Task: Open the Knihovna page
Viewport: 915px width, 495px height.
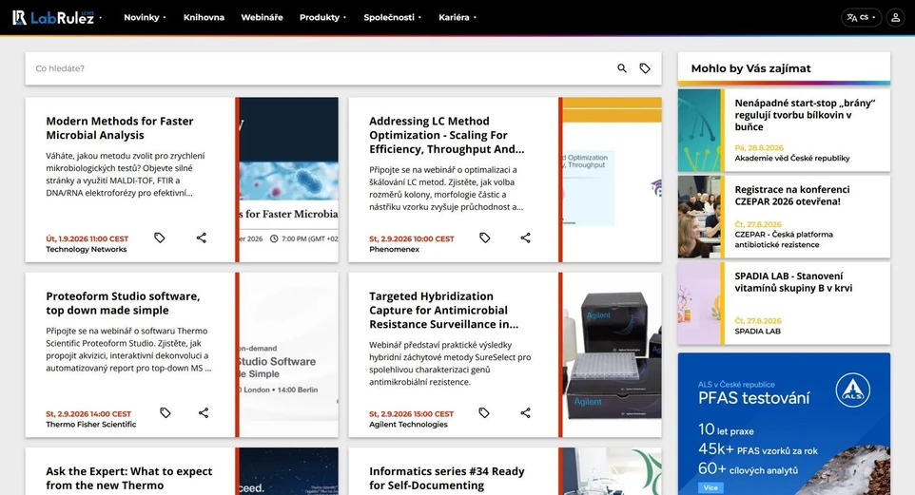Action: [x=204, y=17]
